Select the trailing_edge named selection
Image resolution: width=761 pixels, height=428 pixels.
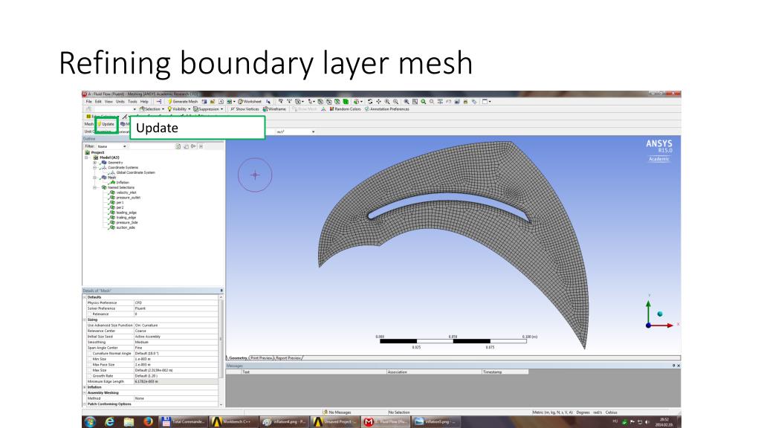point(126,218)
